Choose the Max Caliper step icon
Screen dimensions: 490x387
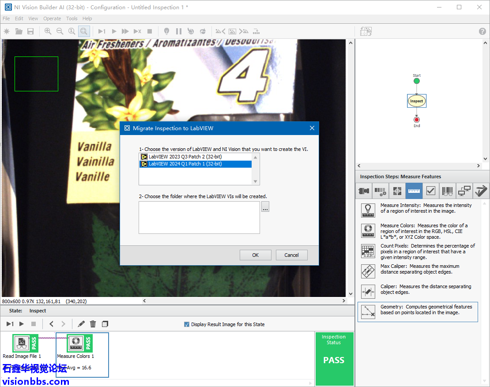point(368,271)
